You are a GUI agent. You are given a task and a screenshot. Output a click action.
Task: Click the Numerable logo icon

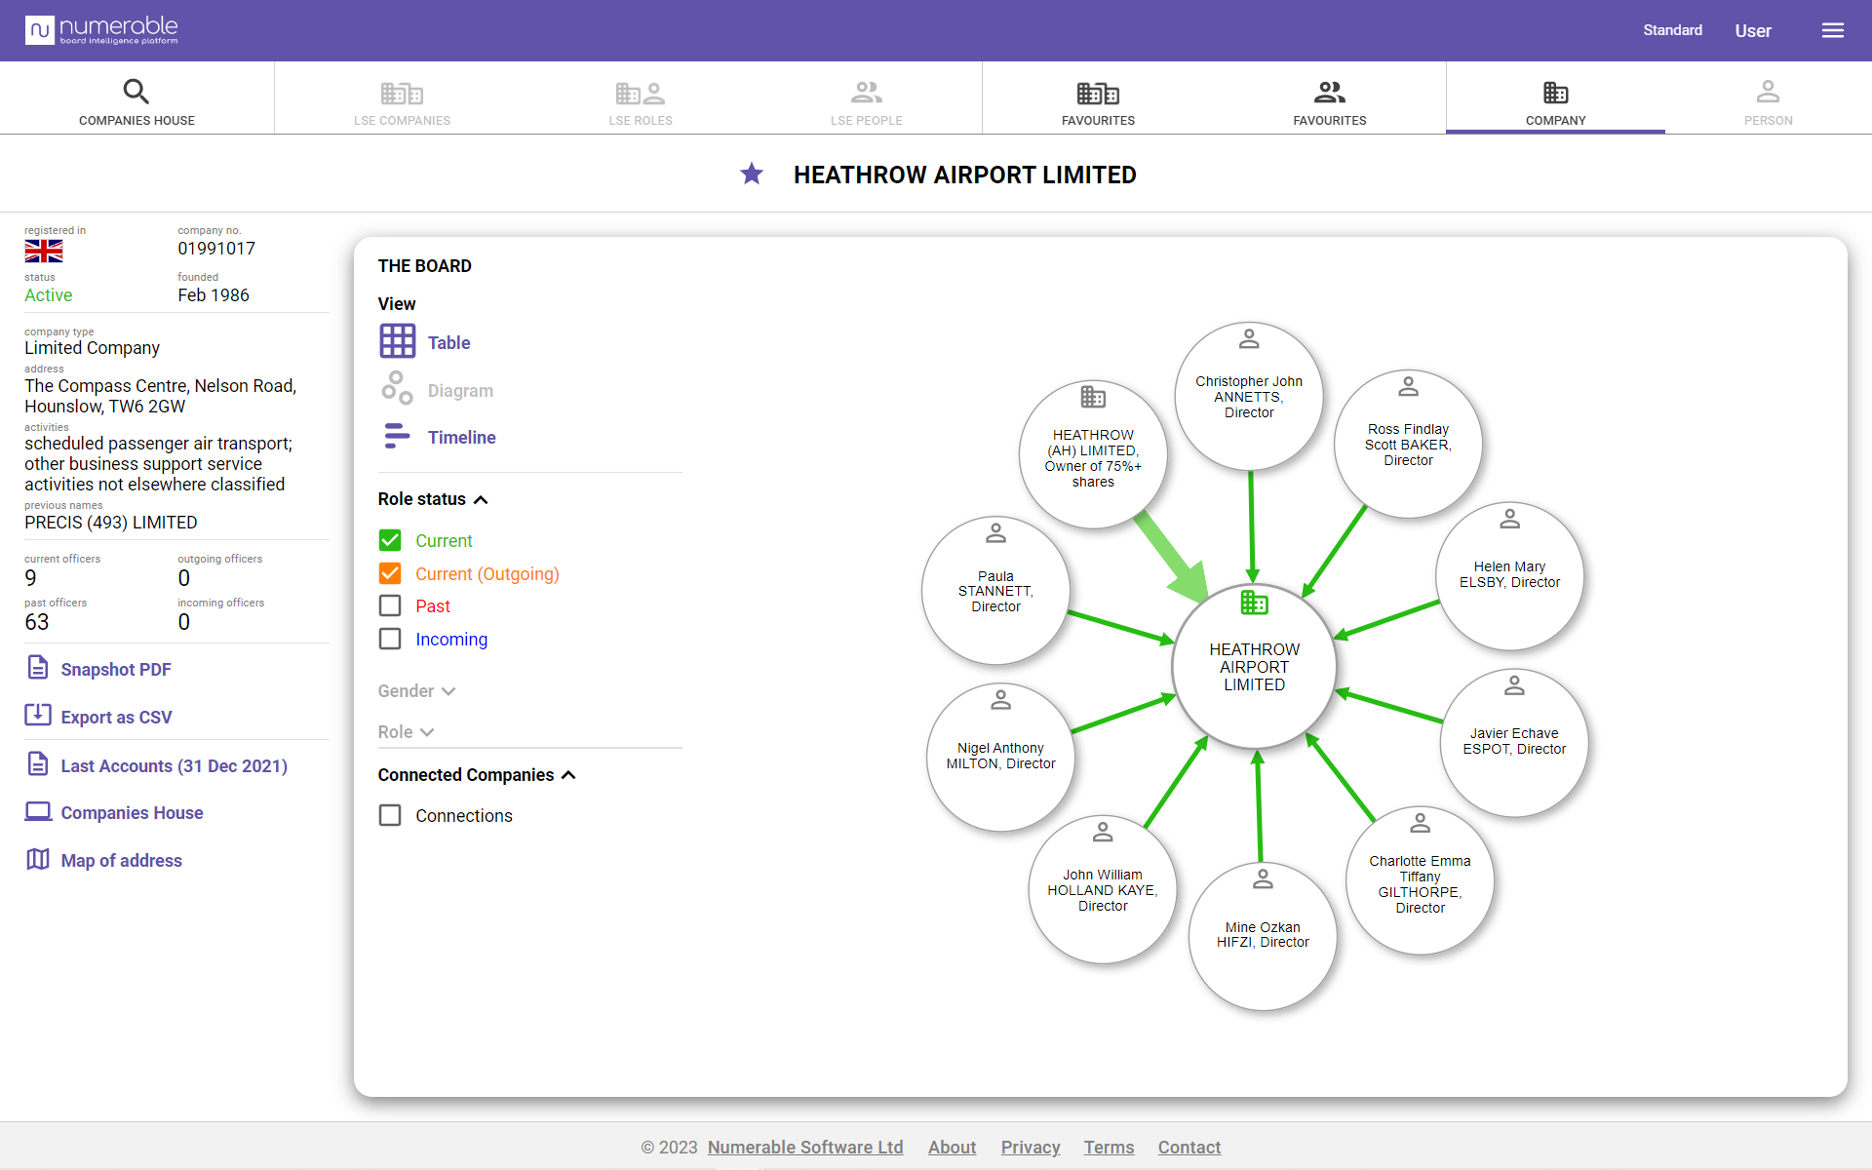click(39, 30)
